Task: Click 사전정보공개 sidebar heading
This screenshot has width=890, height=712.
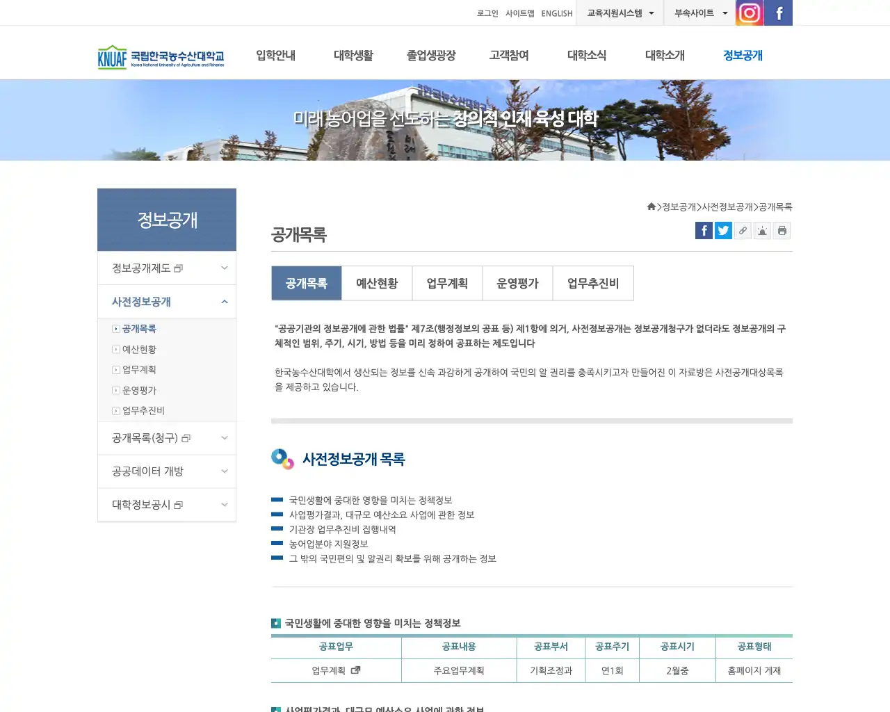Action: [141, 302]
